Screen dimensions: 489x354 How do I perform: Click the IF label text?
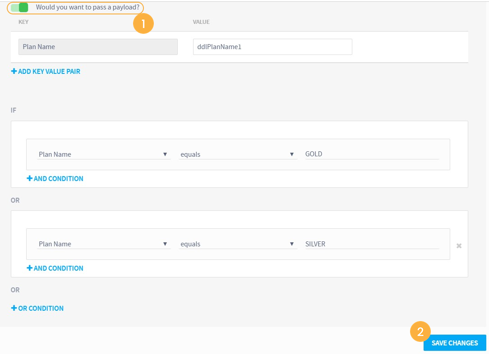coord(14,110)
